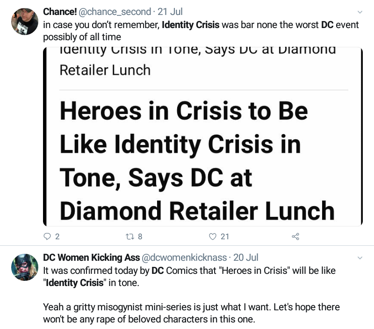374x329 pixels.
Task: Open Chance!'s profile picture
Action: pos(24,21)
